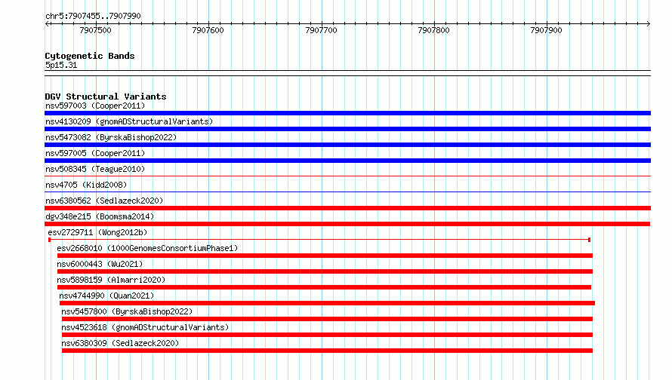This screenshot has height=380, width=672.
Task: Open the DGV Structural Variants track heading
Action: pos(106,97)
